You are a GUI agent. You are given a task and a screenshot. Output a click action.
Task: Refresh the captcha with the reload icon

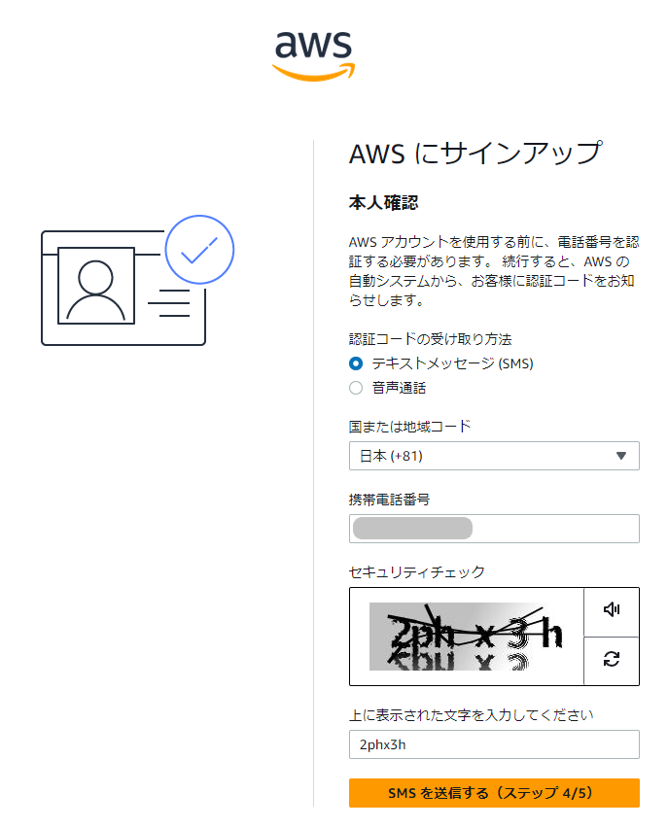pyautogui.click(x=612, y=659)
